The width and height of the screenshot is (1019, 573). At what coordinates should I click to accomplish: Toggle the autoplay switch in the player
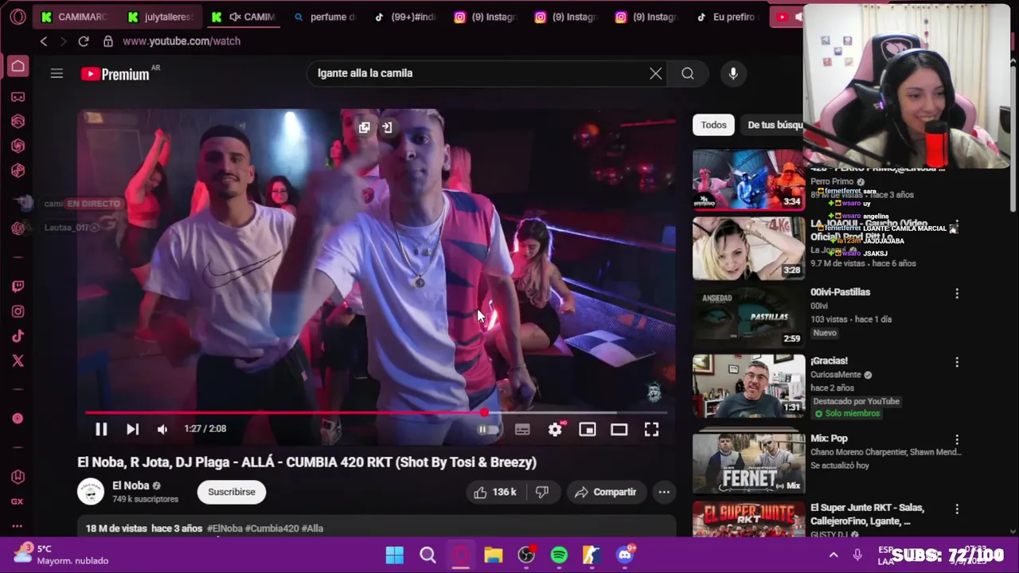487,429
